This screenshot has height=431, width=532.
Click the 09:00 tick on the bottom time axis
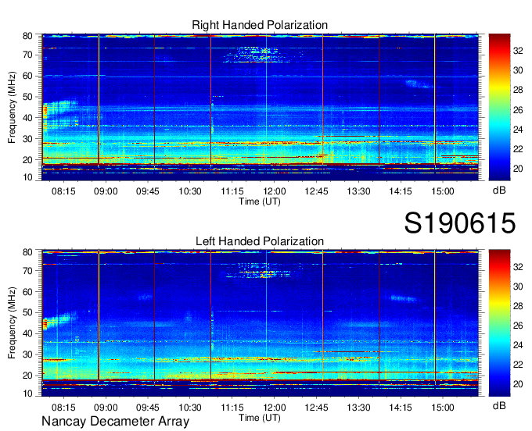[106, 407]
